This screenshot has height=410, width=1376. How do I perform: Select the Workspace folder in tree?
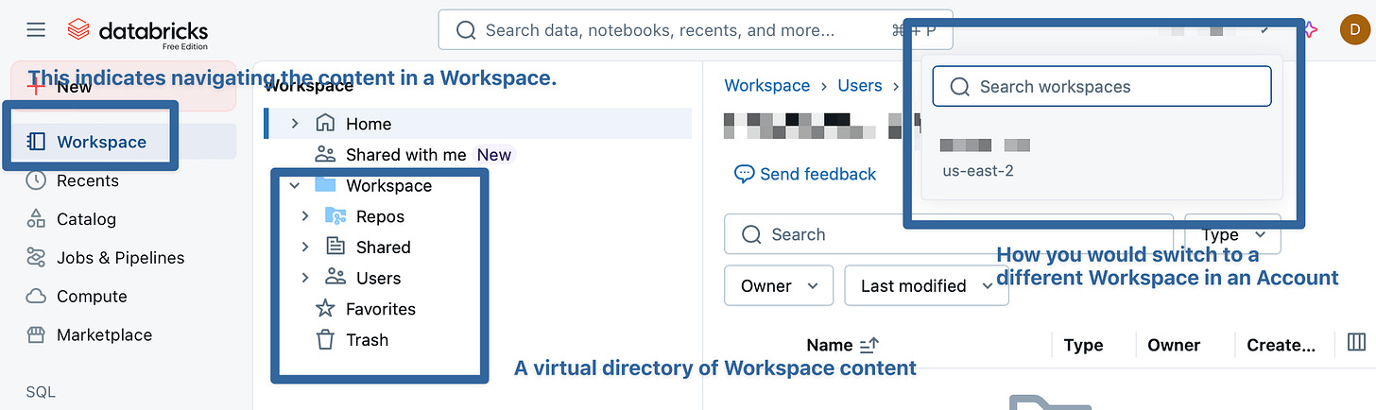point(388,186)
